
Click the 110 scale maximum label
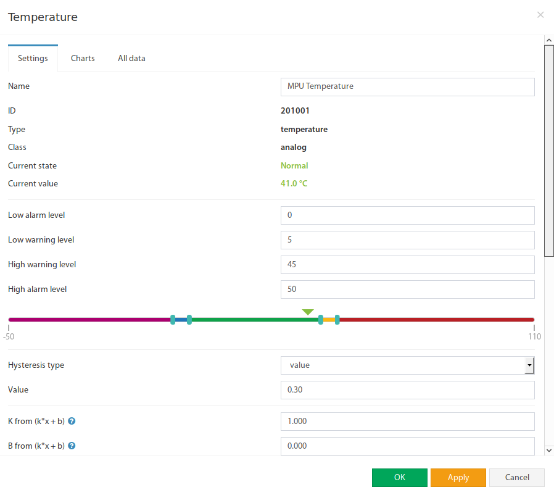535,336
